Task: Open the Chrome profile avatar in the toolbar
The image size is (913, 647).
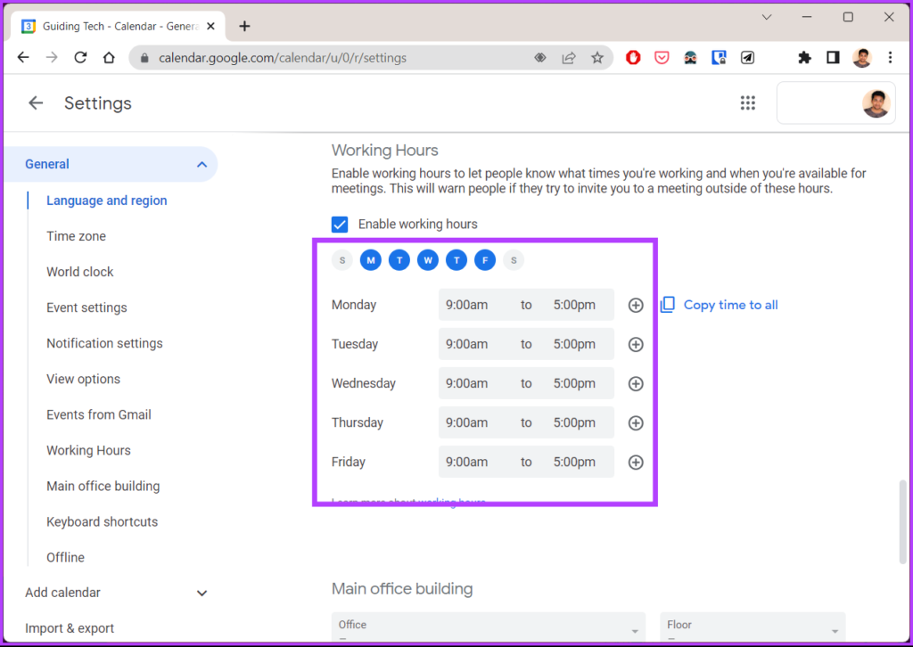Action: [x=862, y=58]
